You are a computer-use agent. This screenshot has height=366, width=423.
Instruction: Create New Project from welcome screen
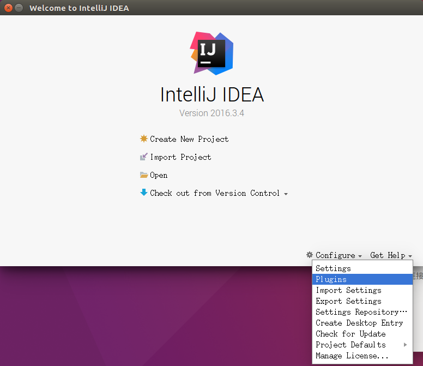click(189, 139)
